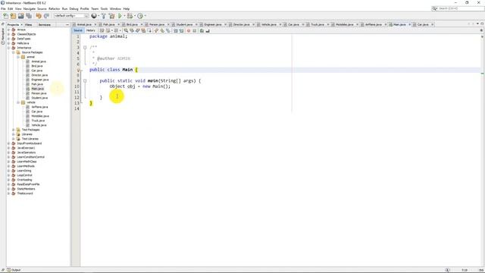Image resolution: width=485 pixels, height=273 pixels.
Task: Switch to the Animal.java editor tab
Action: [84, 24]
